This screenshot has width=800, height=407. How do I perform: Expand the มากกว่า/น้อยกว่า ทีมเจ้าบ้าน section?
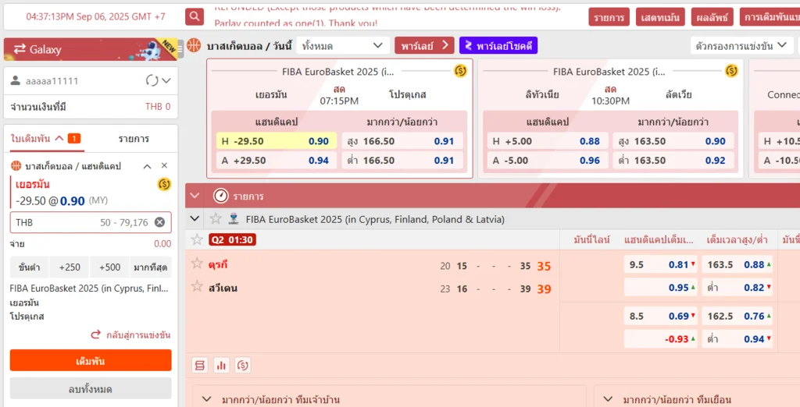point(207,399)
